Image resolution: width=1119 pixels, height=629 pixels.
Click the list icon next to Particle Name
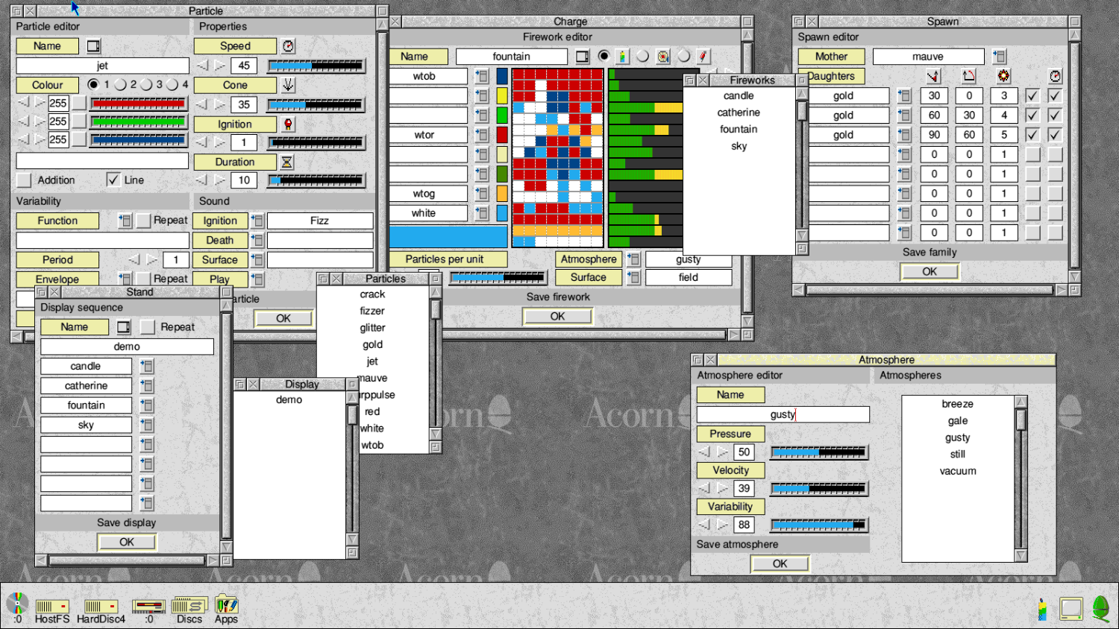tap(93, 46)
